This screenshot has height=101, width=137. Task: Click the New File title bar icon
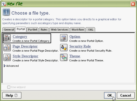4,4
